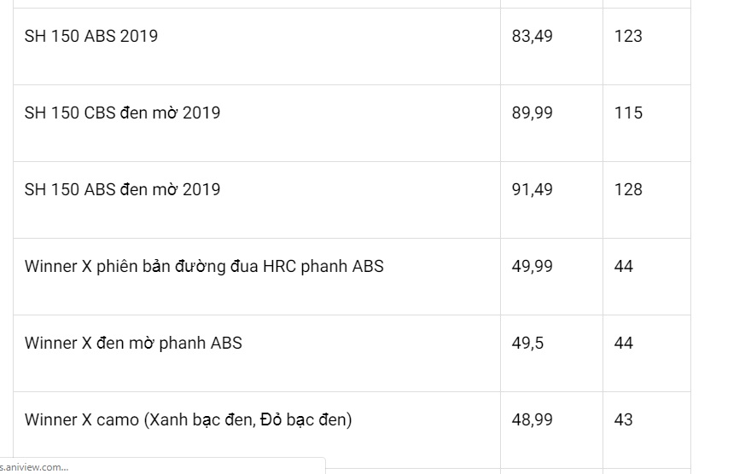Click the SH 150 ABS 2019 model name
This screenshot has width=751, height=474.
point(91,36)
